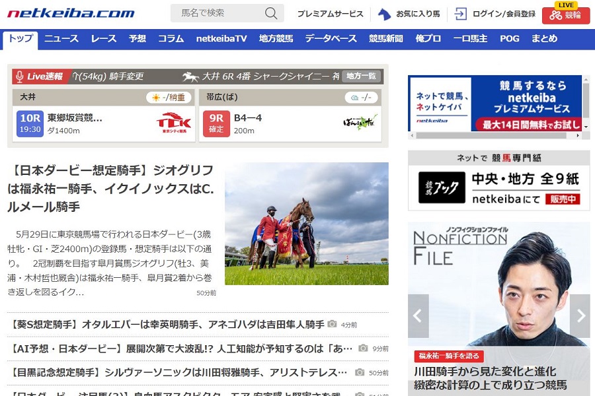Viewport: 595px width, 396px height.
Task: Open the 目黒記念想定騎手 news headline
Action: (177, 372)
